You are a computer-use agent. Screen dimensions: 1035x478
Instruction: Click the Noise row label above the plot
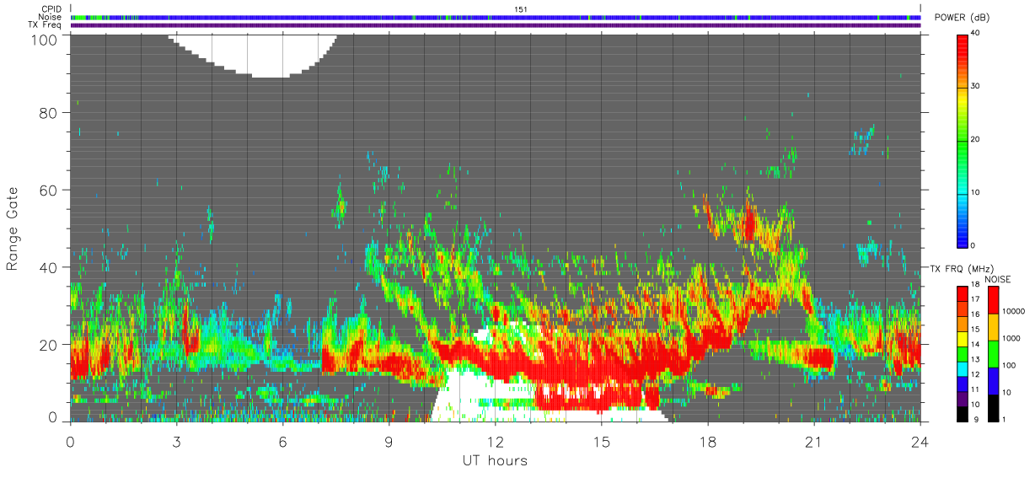coord(50,17)
